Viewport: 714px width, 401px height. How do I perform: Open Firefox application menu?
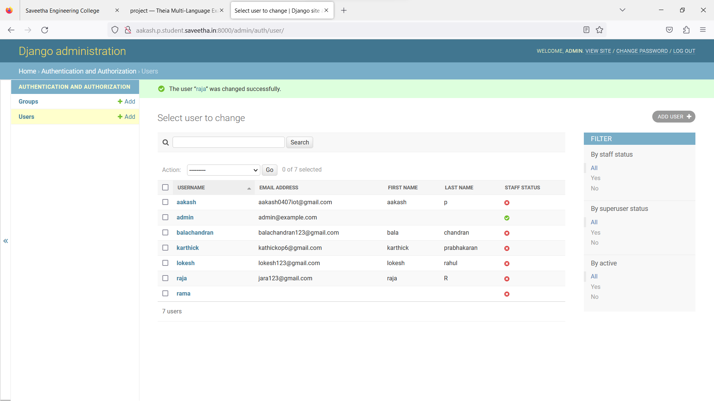tap(703, 30)
